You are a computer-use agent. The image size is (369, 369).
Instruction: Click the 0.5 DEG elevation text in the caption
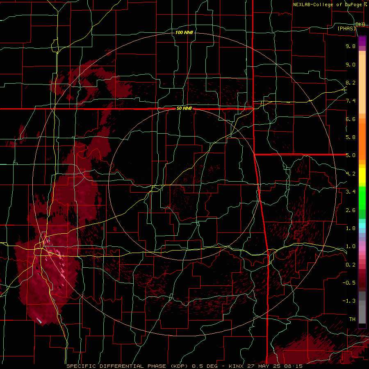pos(205,366)
